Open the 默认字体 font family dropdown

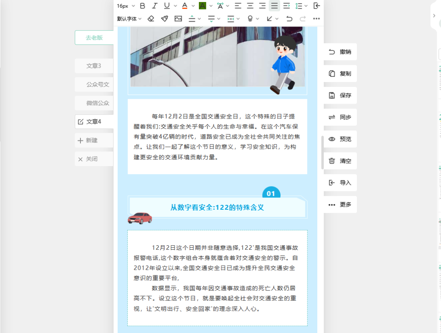click(129, 19)
